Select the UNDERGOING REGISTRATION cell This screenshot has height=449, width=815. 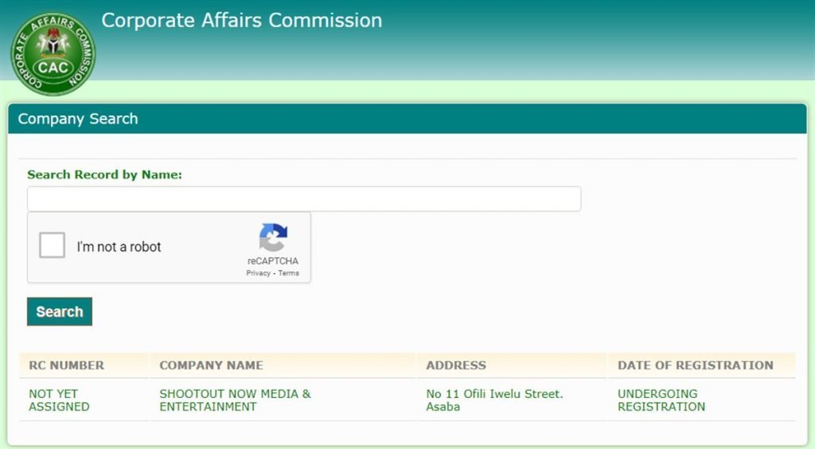661,400
